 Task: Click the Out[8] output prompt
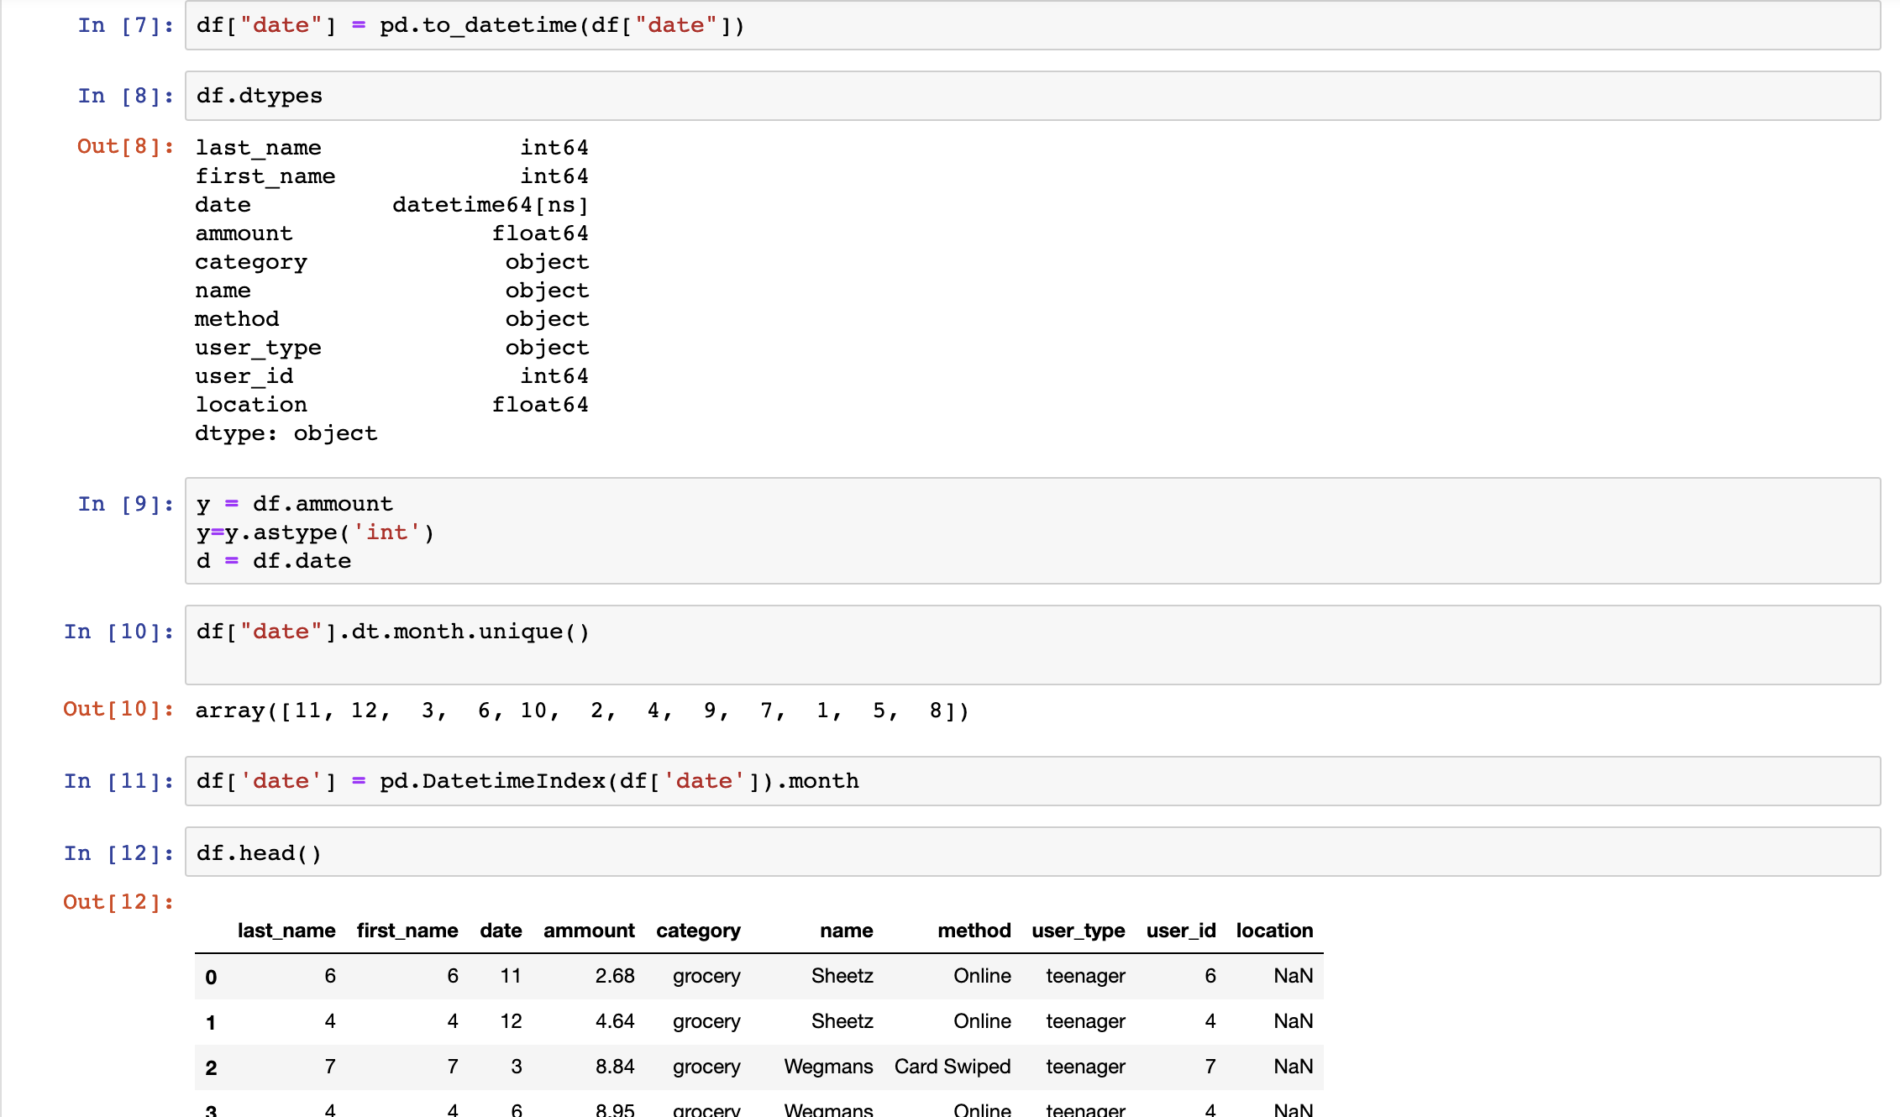coord(125,146)
